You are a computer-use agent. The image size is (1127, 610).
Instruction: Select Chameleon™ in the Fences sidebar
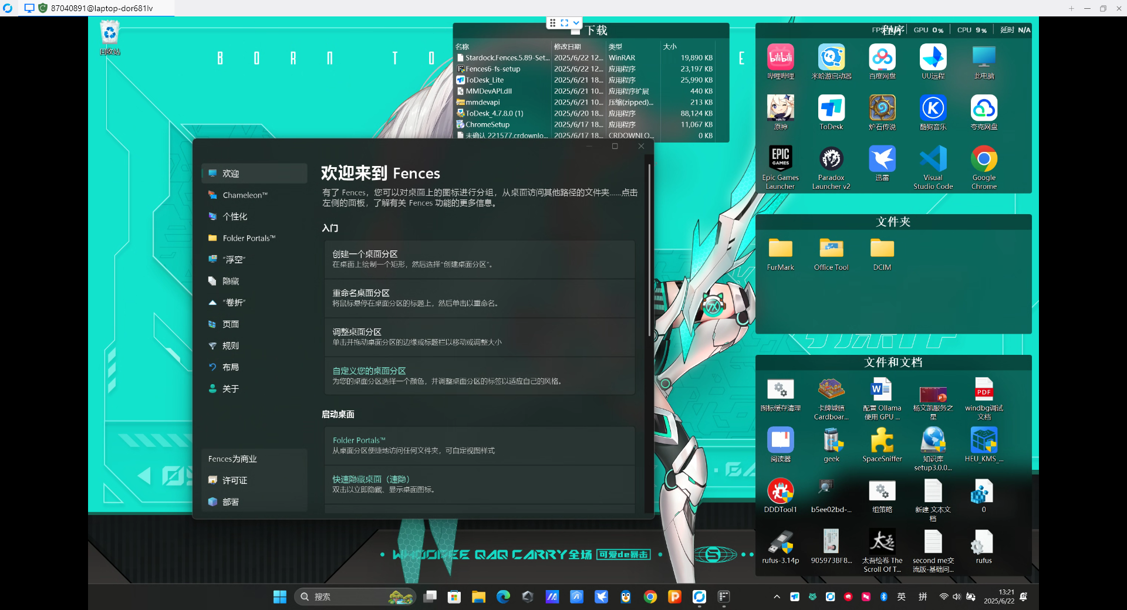(x=245, y=195)
